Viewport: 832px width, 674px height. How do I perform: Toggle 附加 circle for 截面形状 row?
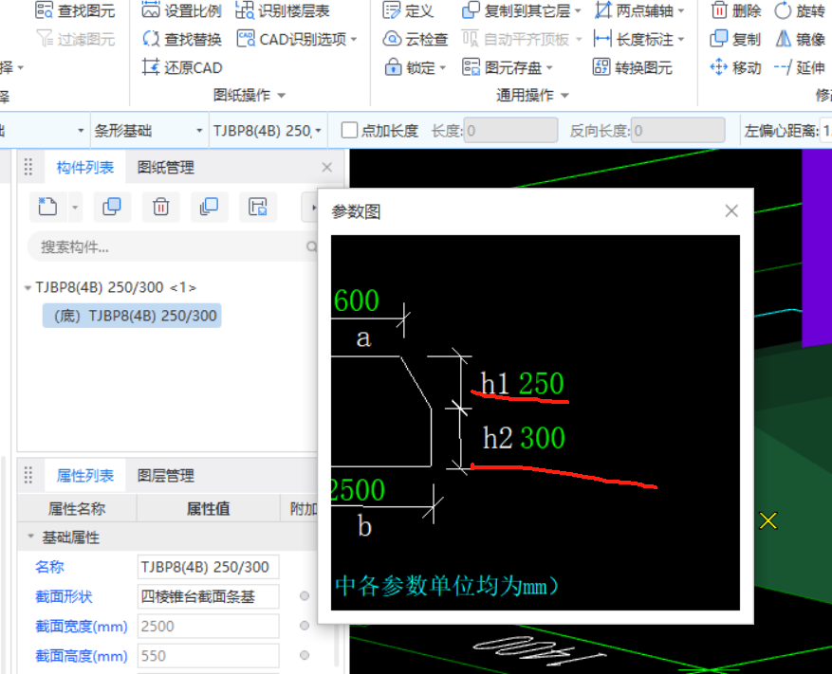coord(304,596)
